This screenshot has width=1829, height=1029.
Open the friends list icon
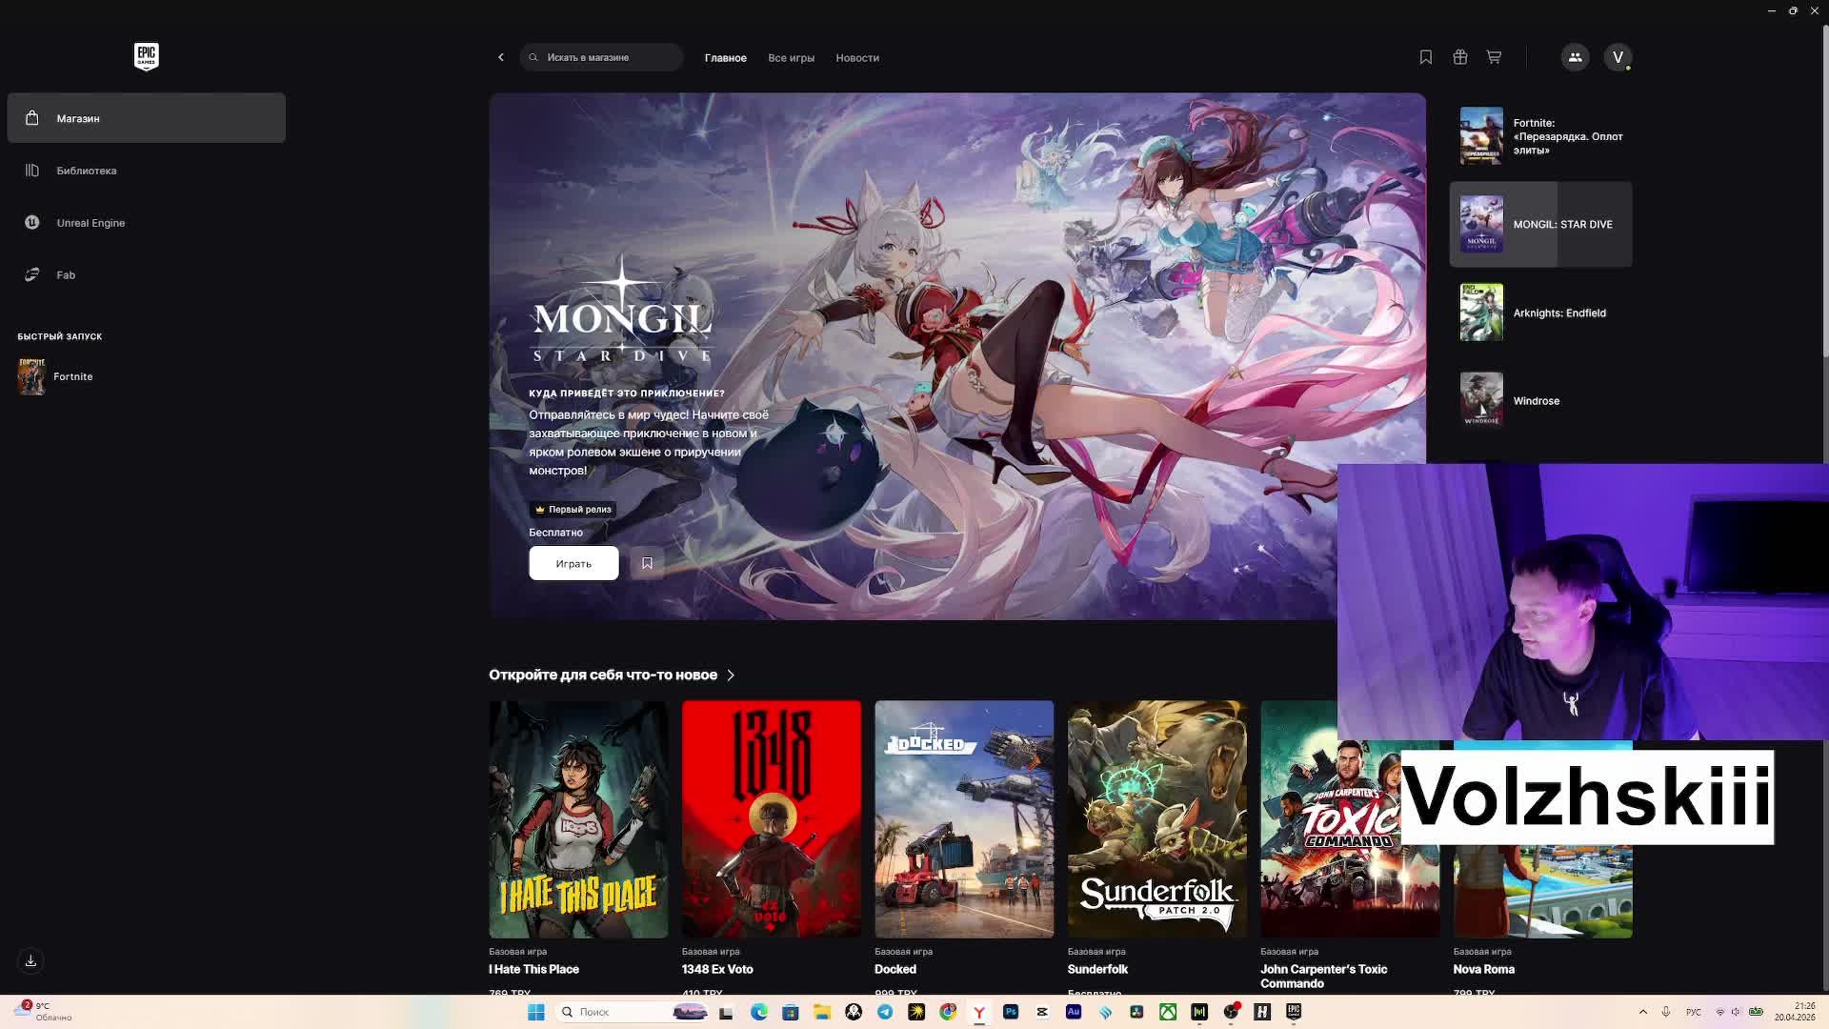point(1575,57)
